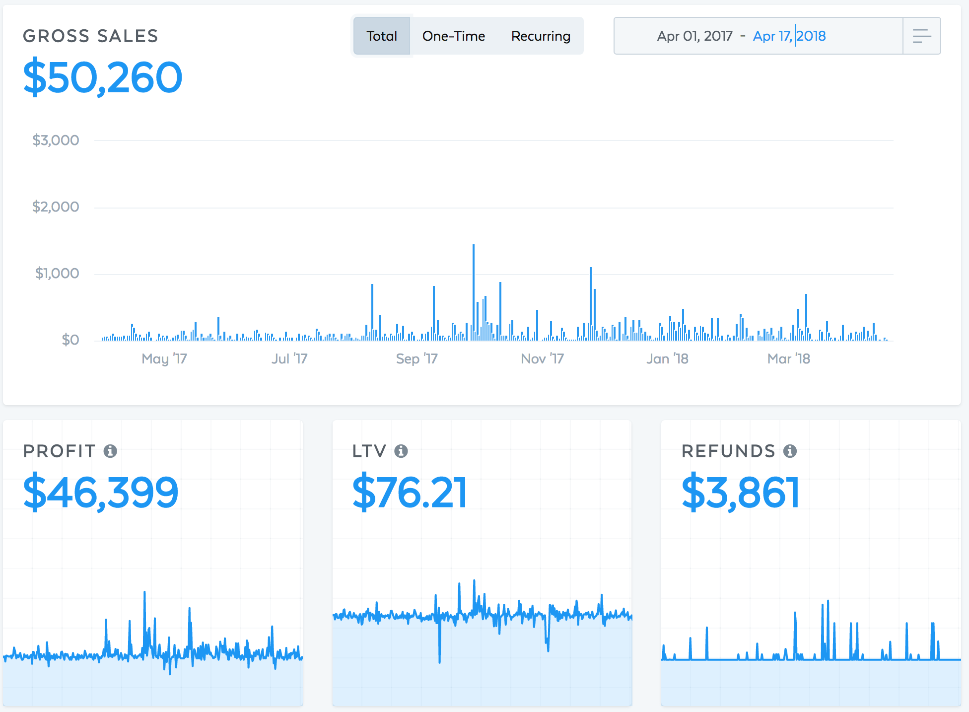Screen dimensions: 969x712
Task: Select the $1,000 y-axis label
Action: pyautogui.click(x=57, y=273)
